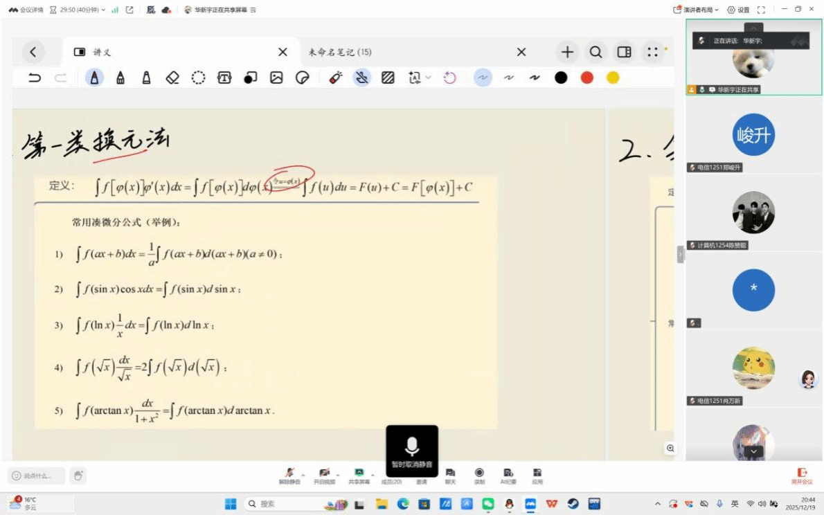Select the eraser tool in the note toolbar

pyautogui.click(x=172, y=78)
